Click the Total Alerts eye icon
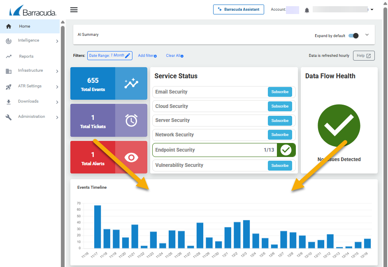Image resolution: width=388 pixels, height=267 pixels. pyautogui.click(x=131, y=157)
